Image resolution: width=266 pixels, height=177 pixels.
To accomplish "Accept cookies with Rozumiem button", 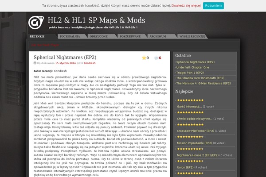I will tap(213, 6).
